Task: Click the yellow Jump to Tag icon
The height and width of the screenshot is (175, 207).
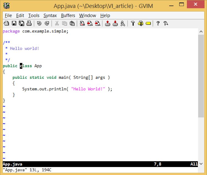Action: point(148,23)
